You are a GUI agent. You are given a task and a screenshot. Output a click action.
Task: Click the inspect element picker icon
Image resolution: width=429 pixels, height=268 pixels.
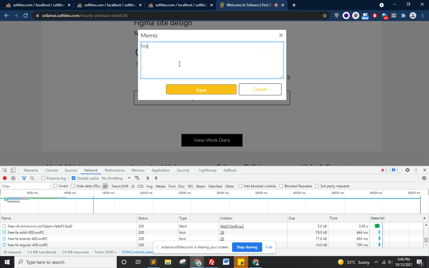pyautogui.click(x=5, y=170)
